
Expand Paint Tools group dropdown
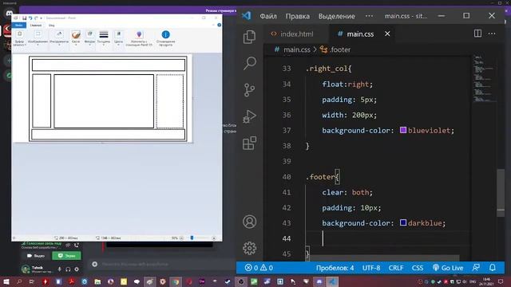[x=59, y=38]
